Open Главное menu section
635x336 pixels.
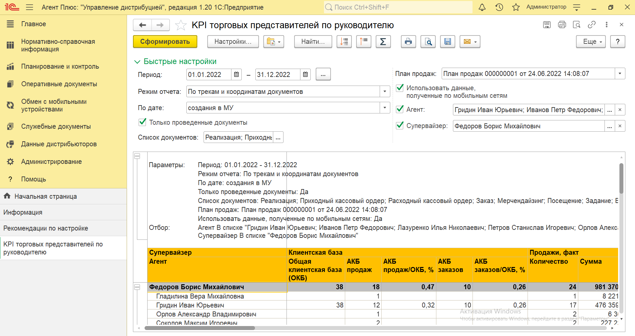coord(63,24)
